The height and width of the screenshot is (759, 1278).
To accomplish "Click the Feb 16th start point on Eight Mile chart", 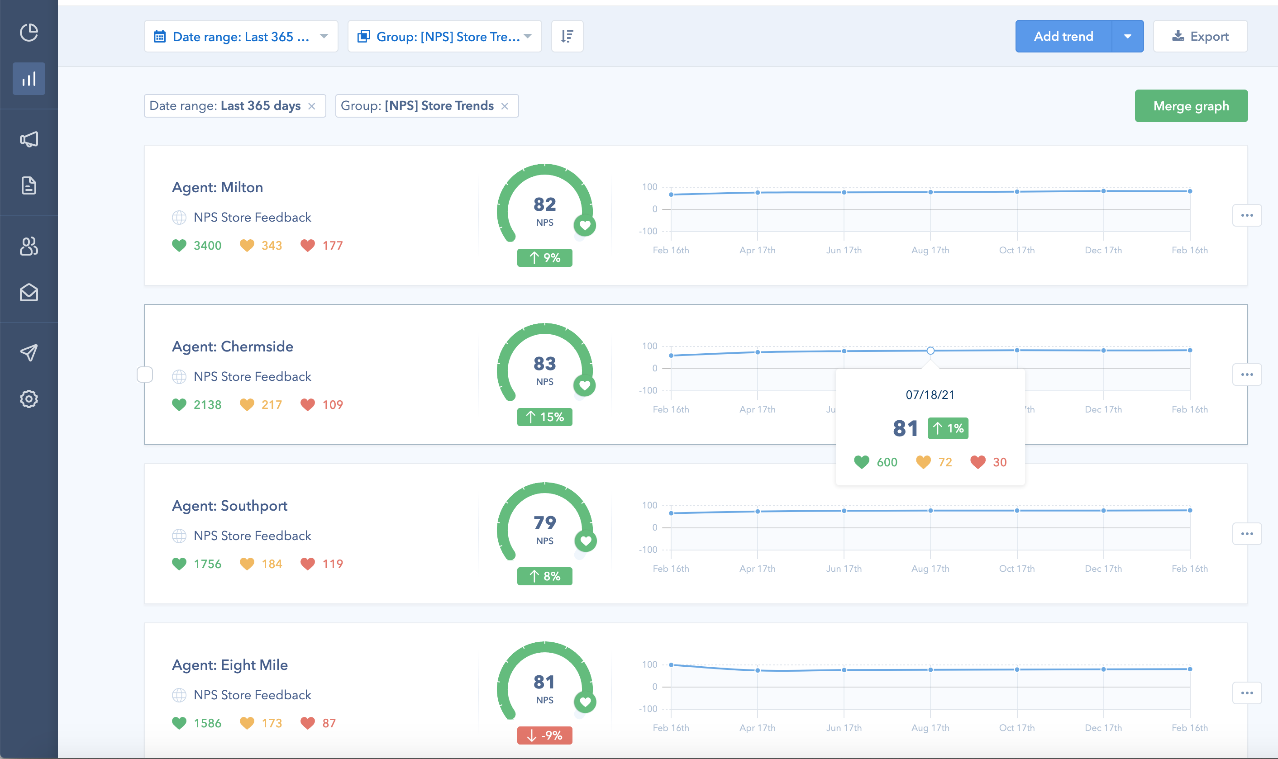I will [671, 665].
